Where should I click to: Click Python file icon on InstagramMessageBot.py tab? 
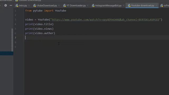[x=93, y=6]
